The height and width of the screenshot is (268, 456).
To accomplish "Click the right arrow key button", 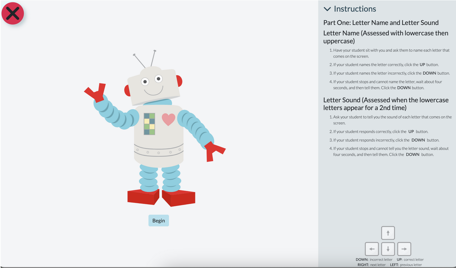I will pyautogui.click(x=404, y=249).
